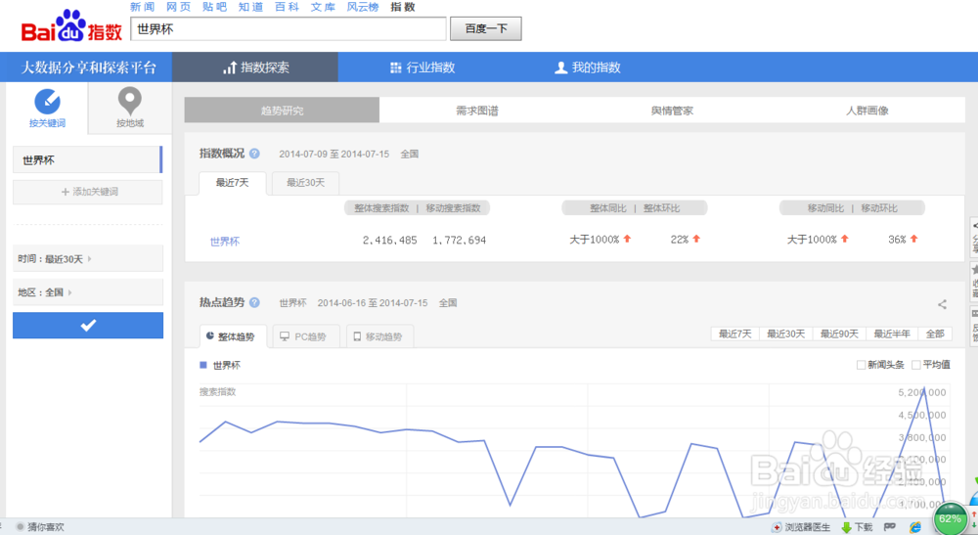Open the 分享 side widget

point(974,236)
